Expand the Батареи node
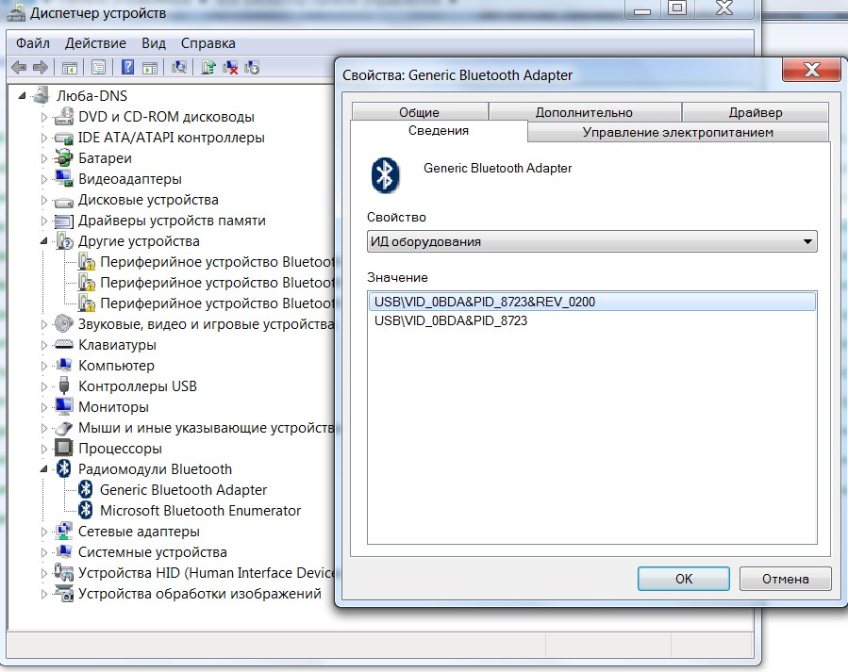848x672 pixels. click(44, 158)
